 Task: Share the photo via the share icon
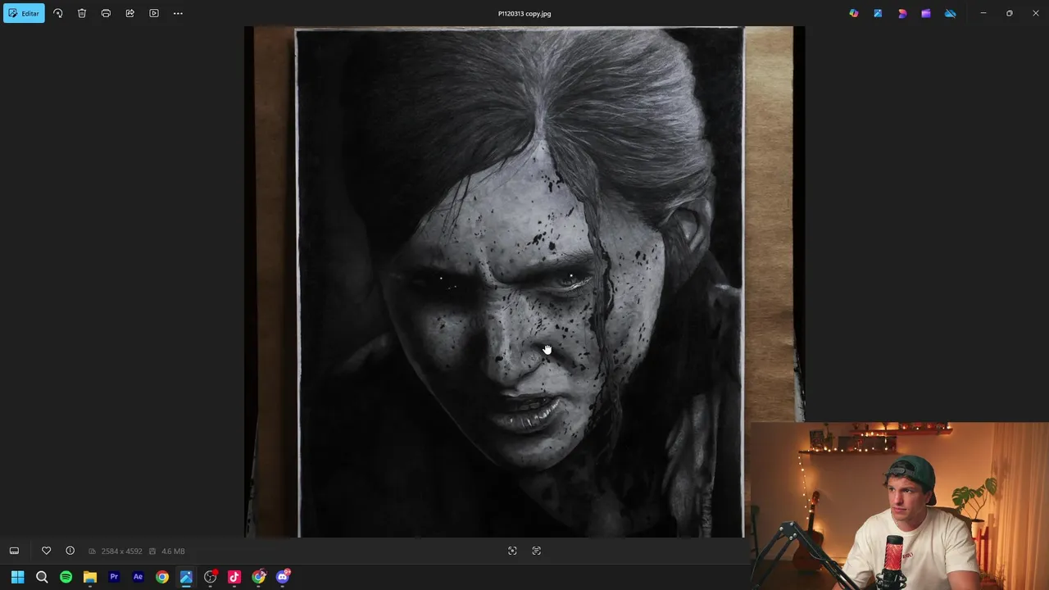coord(129,13)
